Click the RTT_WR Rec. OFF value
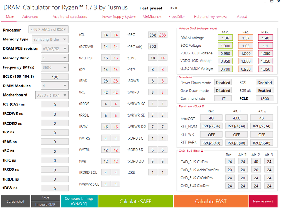This screenshot has width=281, height=210. [211, 134]
